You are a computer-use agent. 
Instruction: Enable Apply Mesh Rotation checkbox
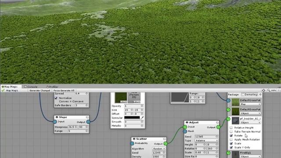tap(231, 140)
